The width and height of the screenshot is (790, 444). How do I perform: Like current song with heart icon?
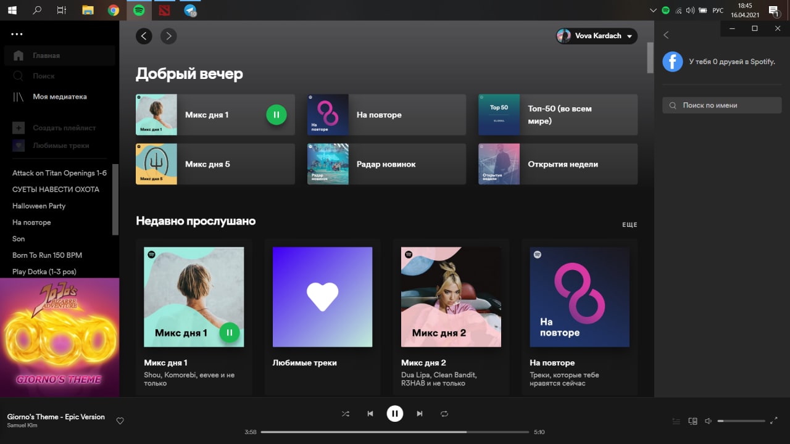pyautogui.click(x=120, y=421)
